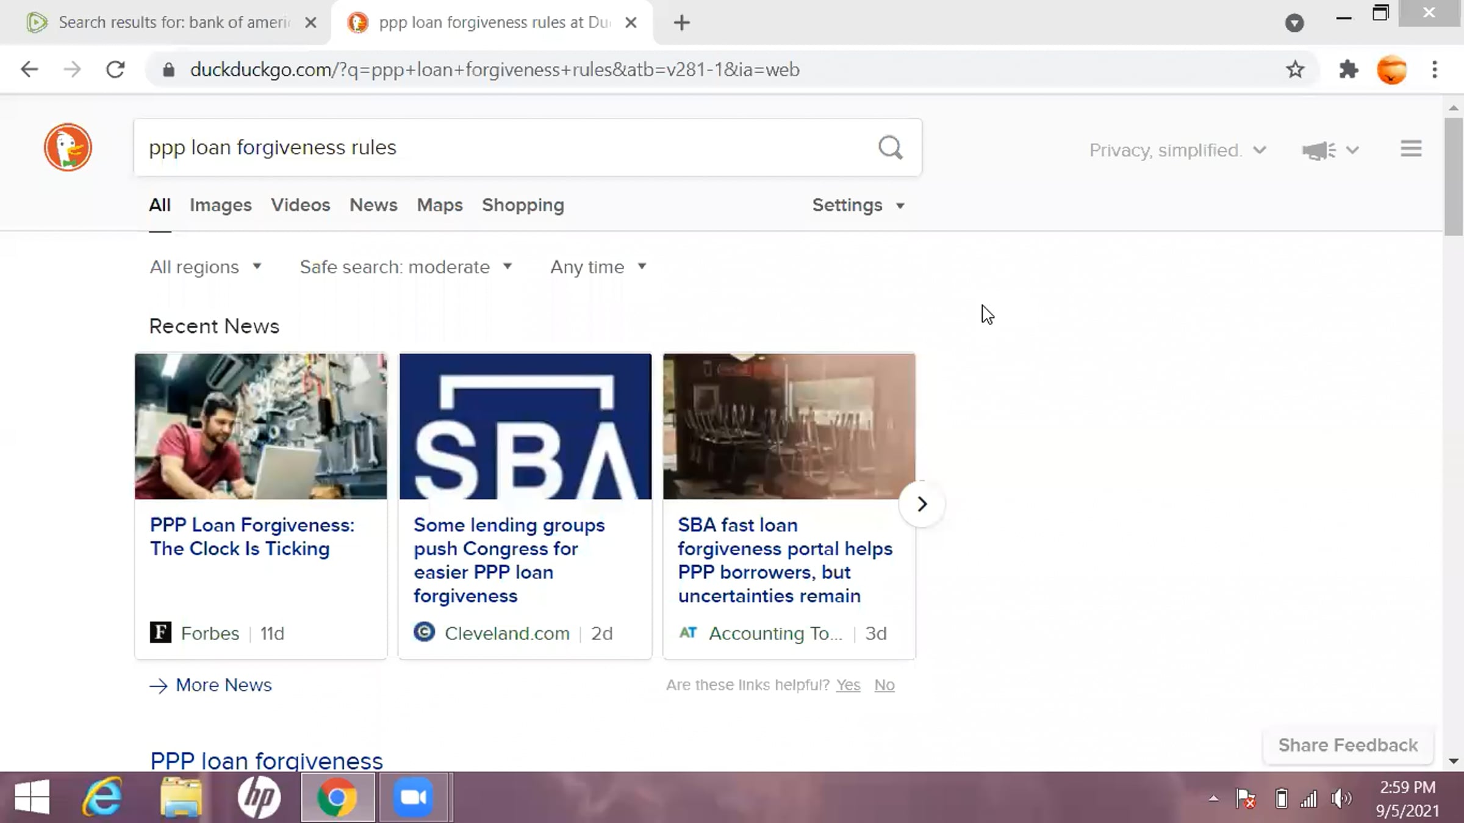Viewport: 1464px width, 823px height.
Task: Click the volume speaker tray icon
Action: pos(1341,798)
